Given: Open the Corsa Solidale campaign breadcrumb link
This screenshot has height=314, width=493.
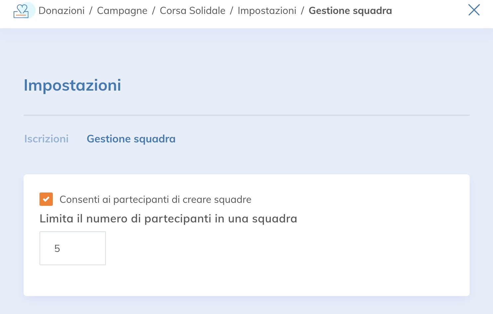Looking at the screenshot, I should coord(193,10).
